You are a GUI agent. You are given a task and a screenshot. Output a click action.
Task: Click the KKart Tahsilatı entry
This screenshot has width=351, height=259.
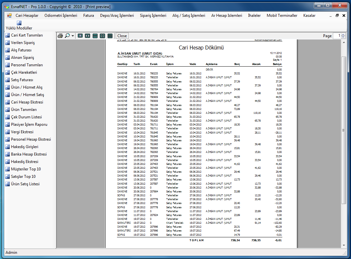coord(175,223)
